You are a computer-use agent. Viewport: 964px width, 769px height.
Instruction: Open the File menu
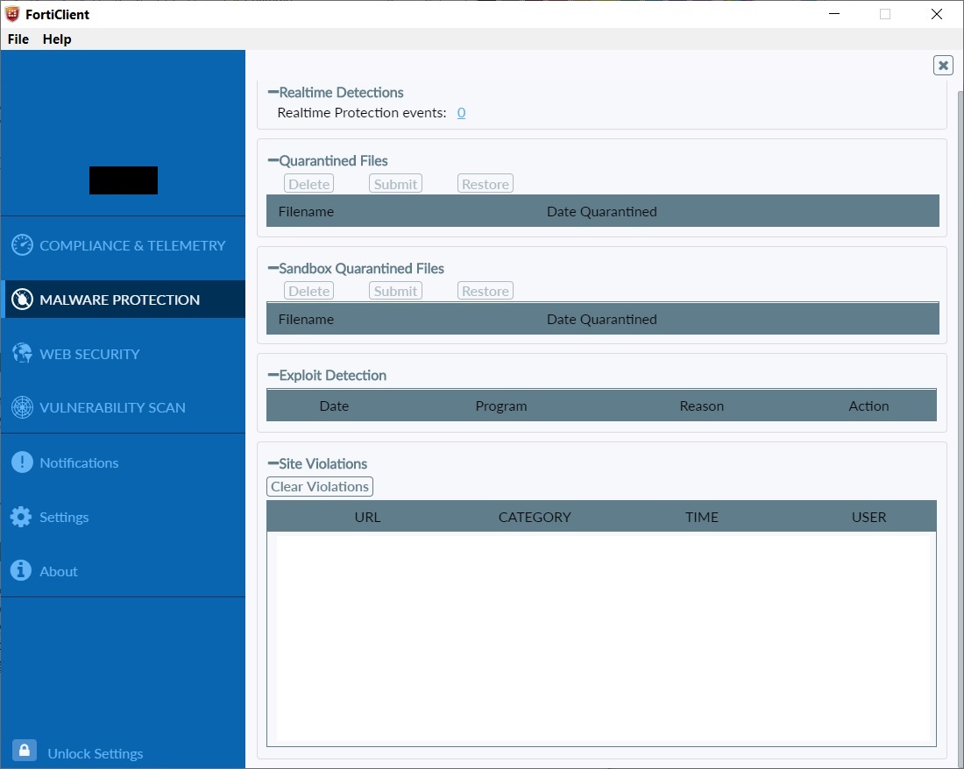18,39
